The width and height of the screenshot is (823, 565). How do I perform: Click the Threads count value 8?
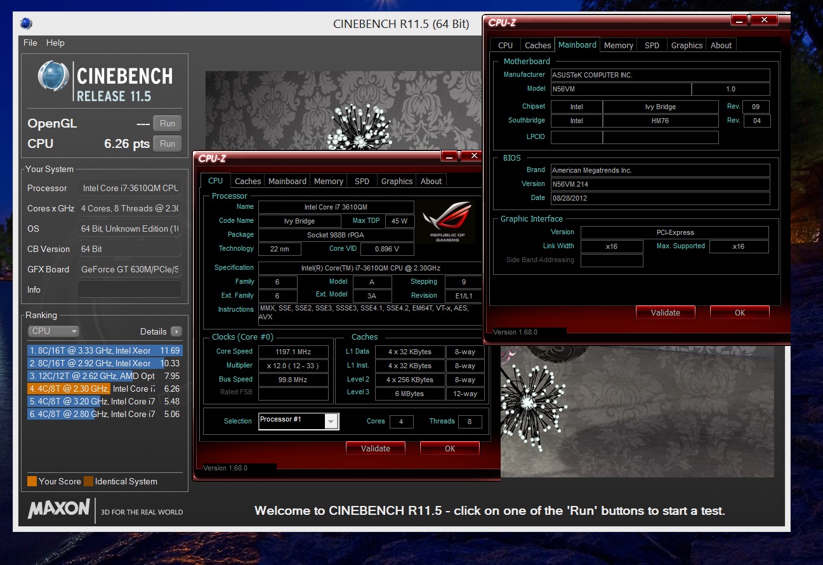point(470,421)
